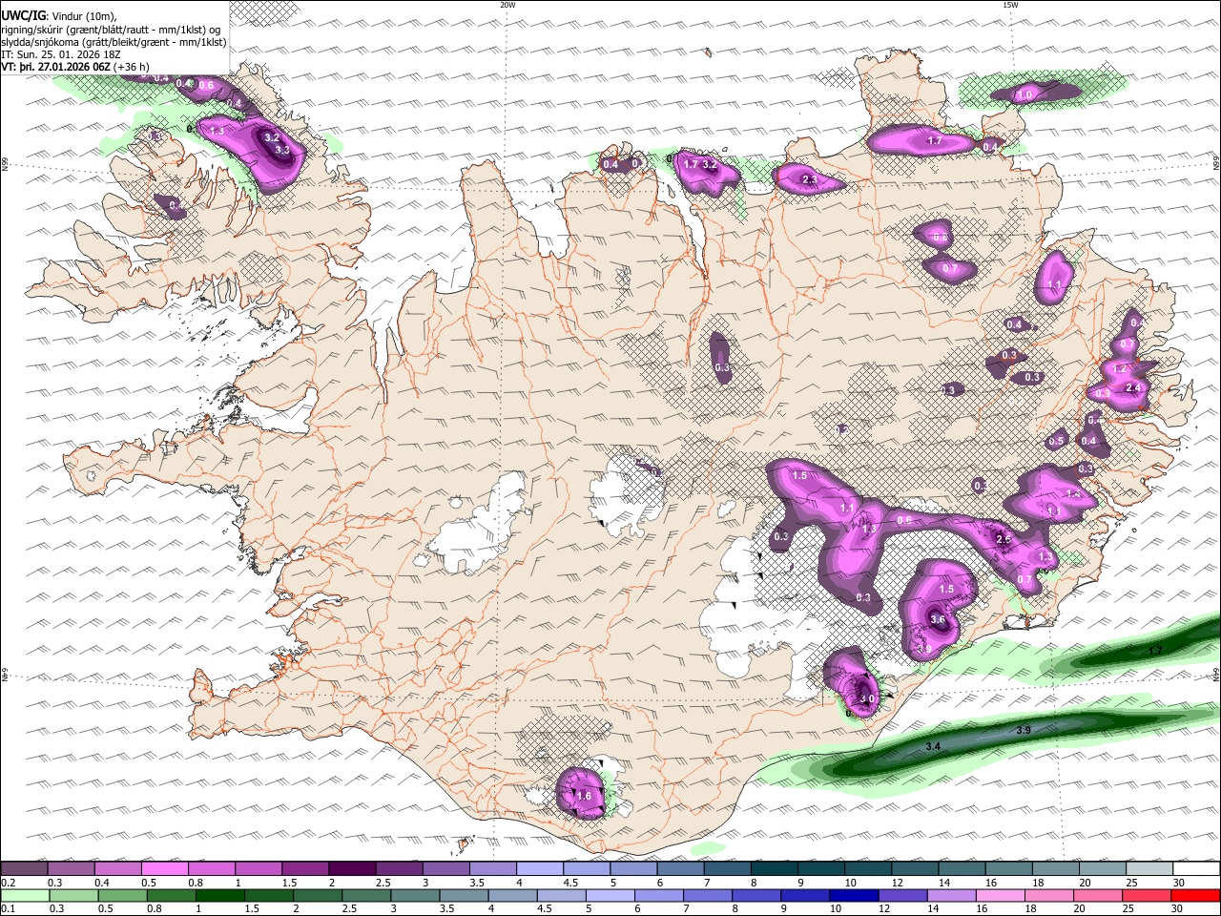
Task: Select the '2.4' value on the east coast
Action: 1133,388
